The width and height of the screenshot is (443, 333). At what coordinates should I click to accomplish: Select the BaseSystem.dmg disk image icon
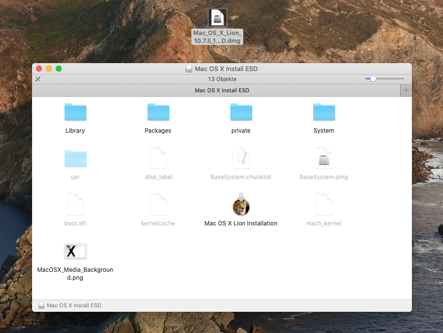pos(324,158)
